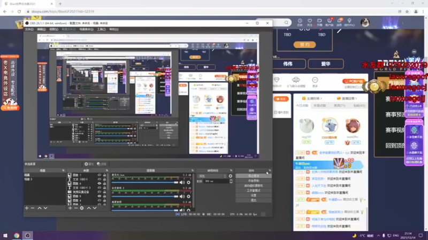Image resolution: width=428 pixels, height=240 pixels.
Task: Move source down in the sources list
Action: point(95,208)
